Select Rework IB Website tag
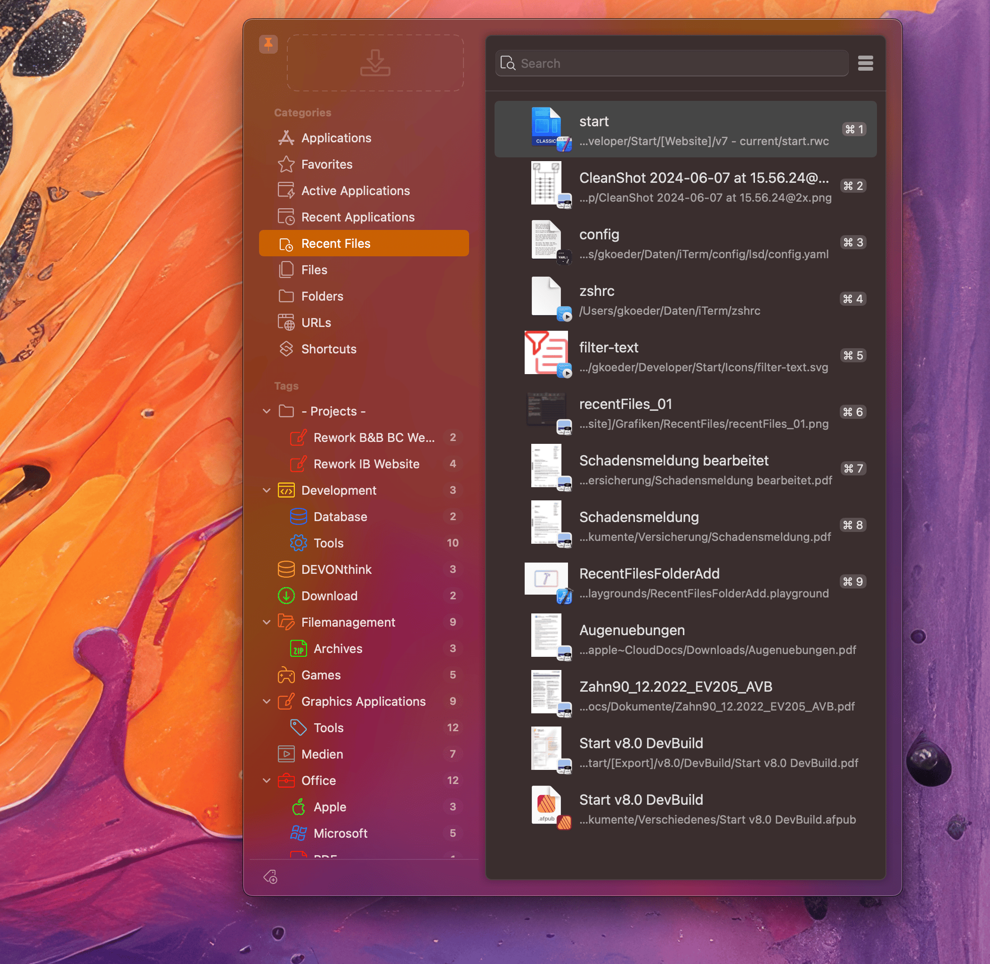This screenshot has width=990, height=964. click(x=364, y=464)
